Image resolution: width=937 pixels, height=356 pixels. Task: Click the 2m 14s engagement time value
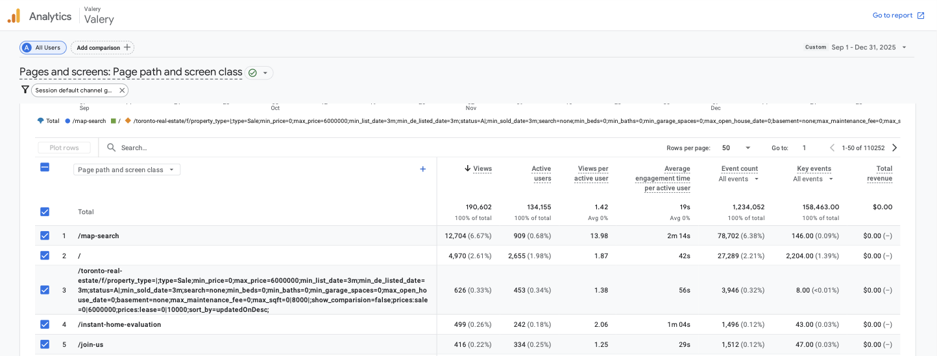coord(679,236)
